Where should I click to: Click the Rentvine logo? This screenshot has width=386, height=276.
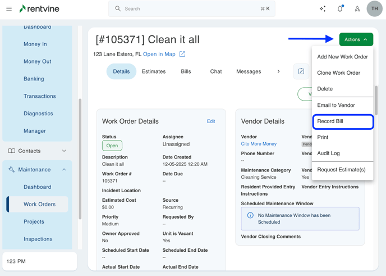click(x=39, y=9)
